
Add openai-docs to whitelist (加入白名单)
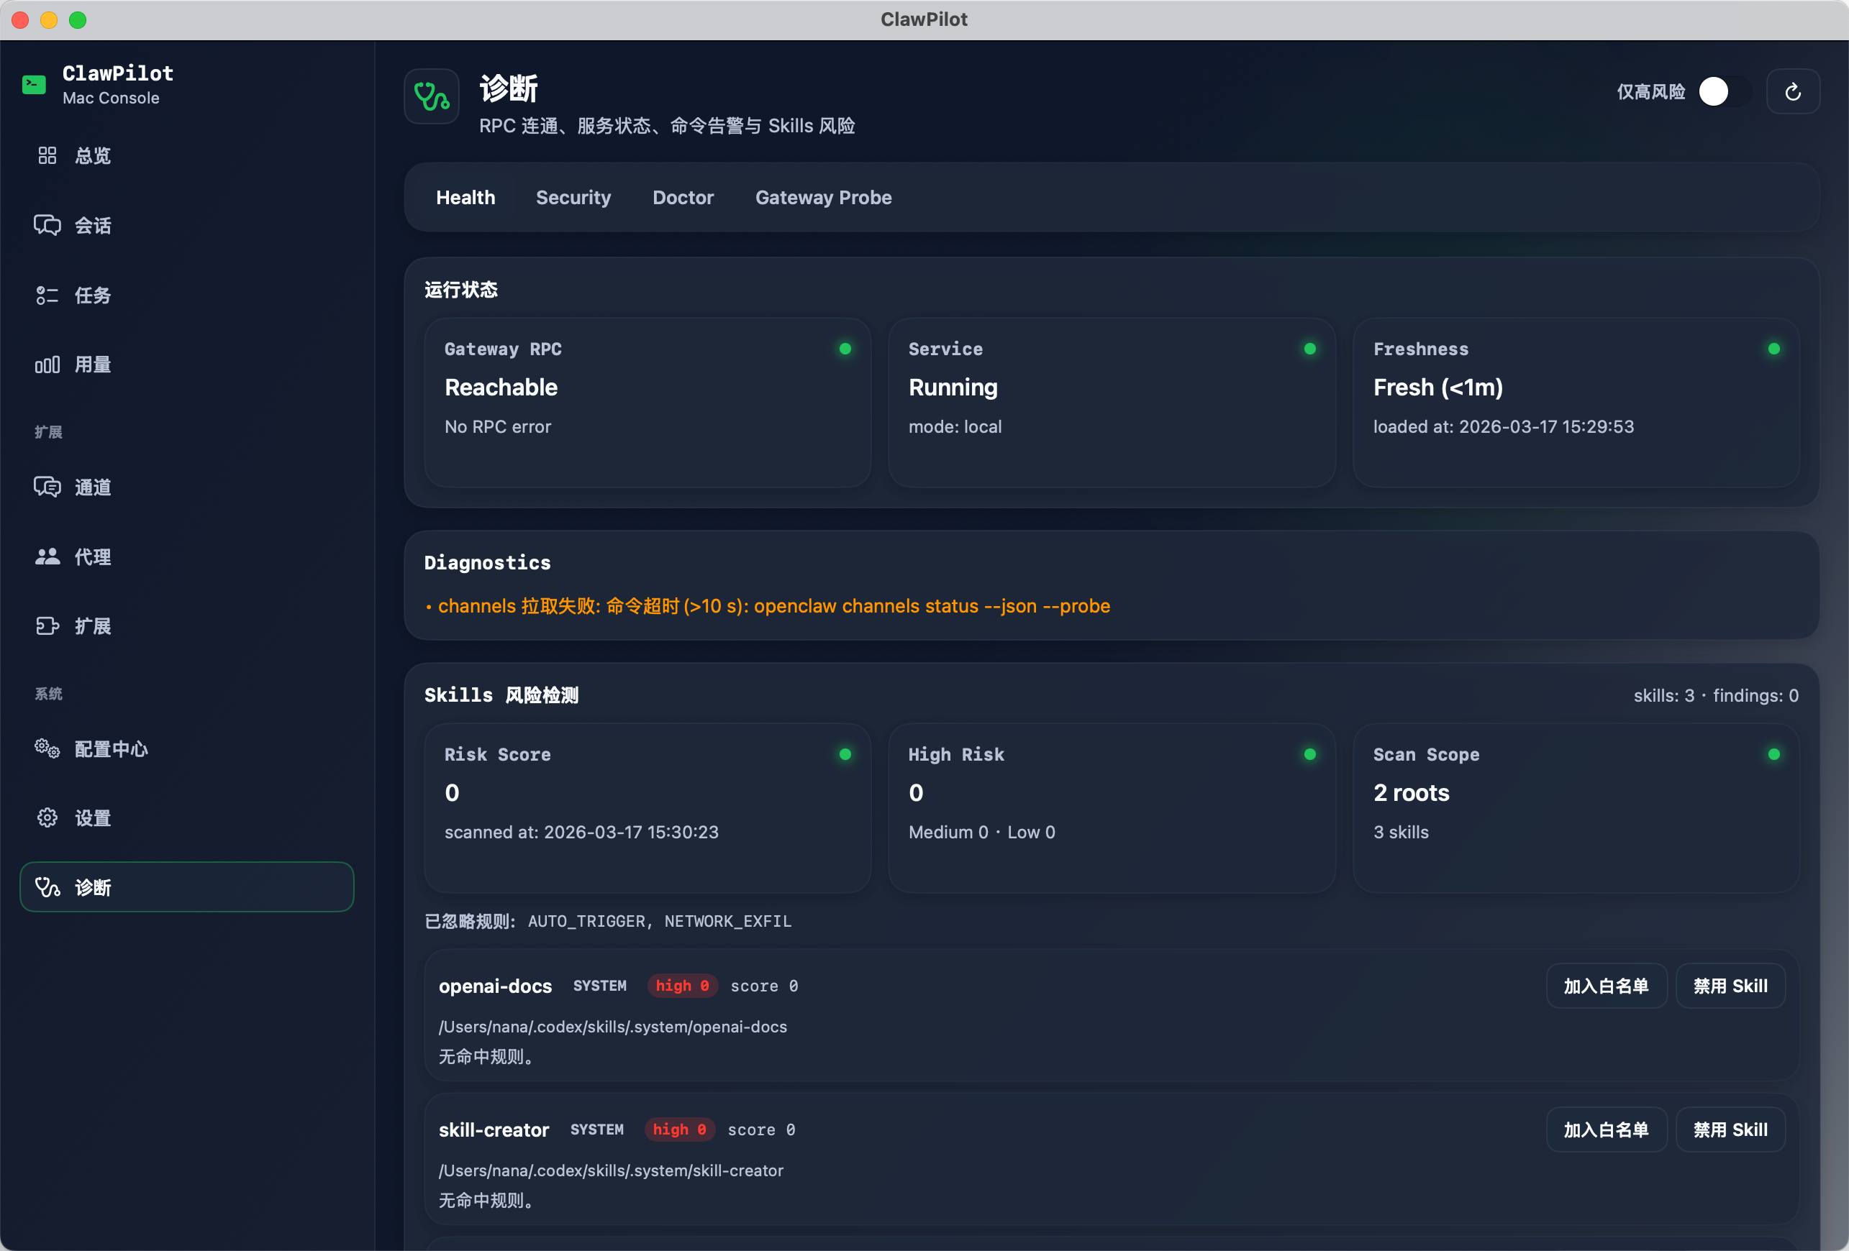(x=1606, y=986)
